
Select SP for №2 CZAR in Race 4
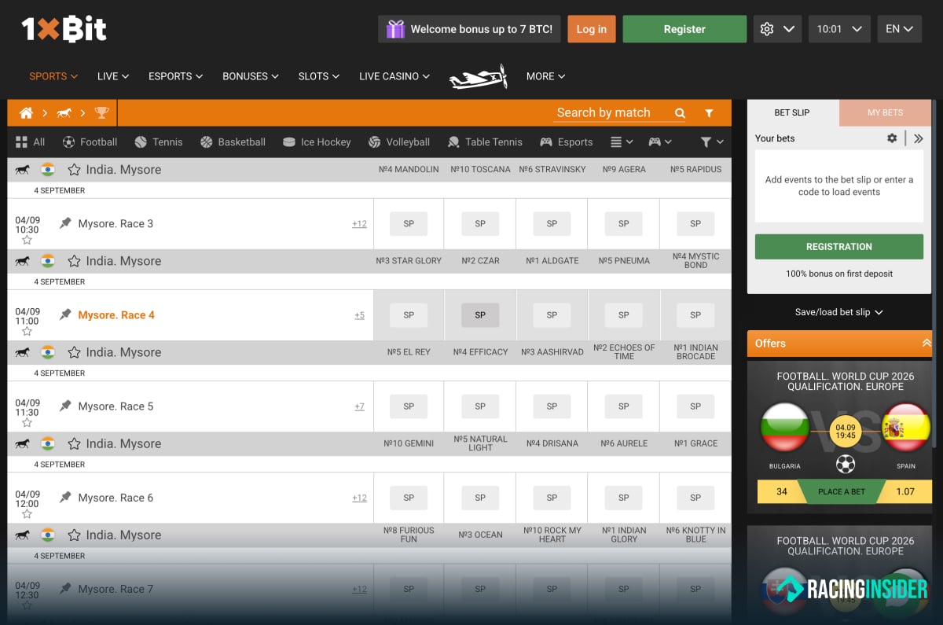click(480, 315)
